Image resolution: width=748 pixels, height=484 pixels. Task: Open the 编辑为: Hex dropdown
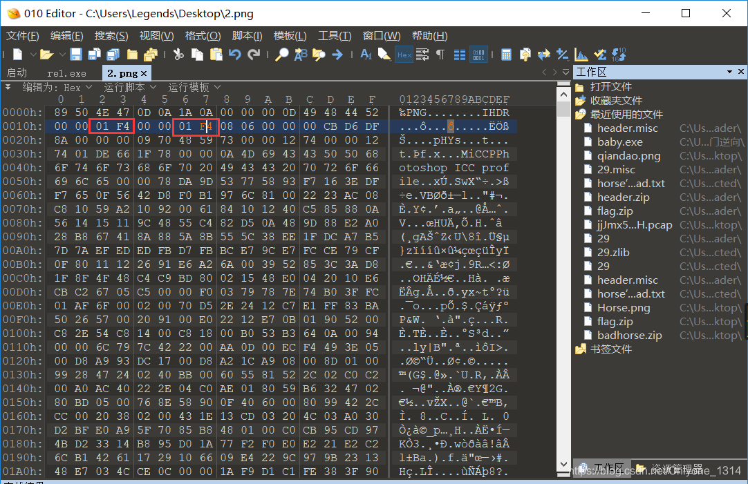(57, 88)
